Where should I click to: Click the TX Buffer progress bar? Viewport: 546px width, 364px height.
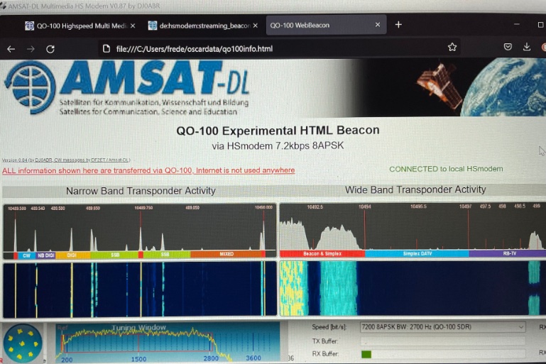(x=442, y=341)
